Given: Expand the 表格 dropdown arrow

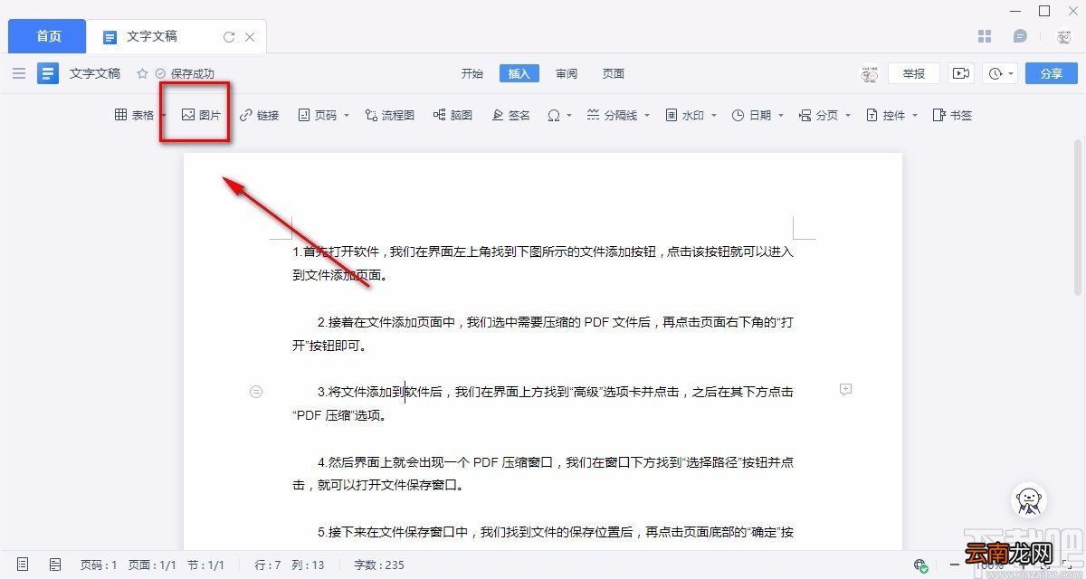Looking at the screenshot, I should (x=163, y=116).
